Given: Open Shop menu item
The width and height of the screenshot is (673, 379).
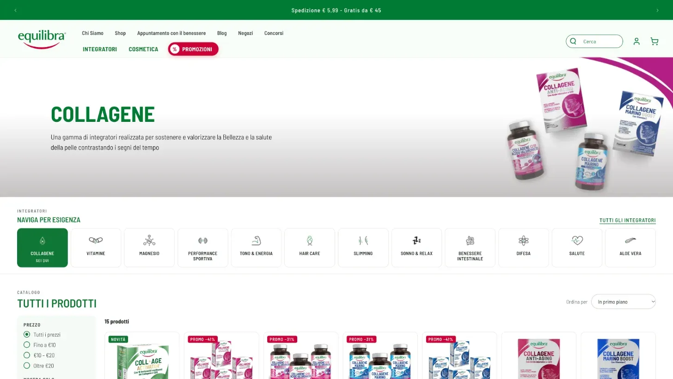Looking at the screenshot, I should (120, 33).
